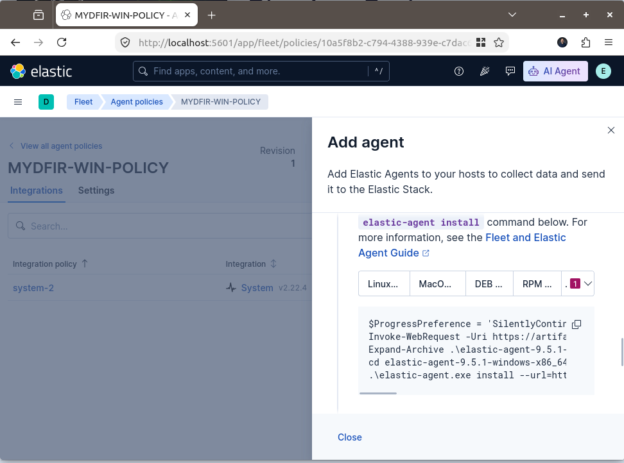Screen dimensions: 624x463
Task: Click the elastic-agent.exe install command line
Action: pos(467,375)
